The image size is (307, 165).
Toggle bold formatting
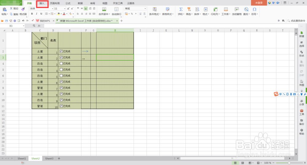32,14
